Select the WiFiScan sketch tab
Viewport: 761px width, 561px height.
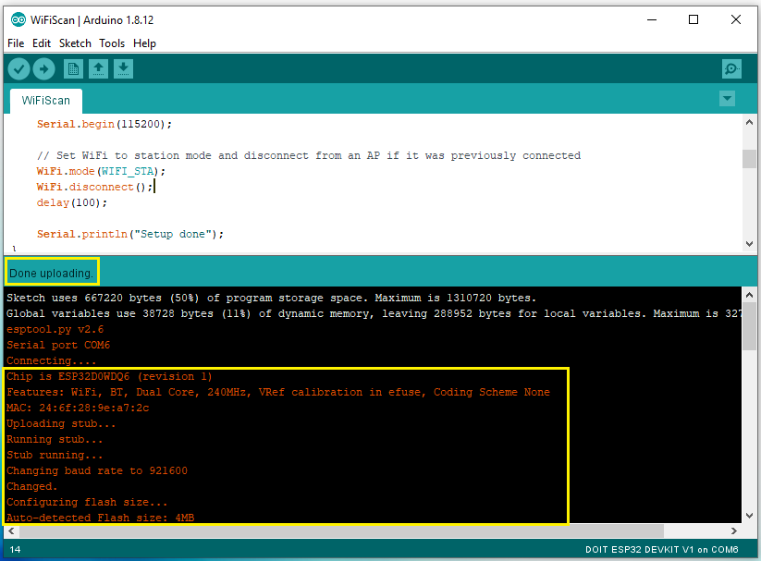[x=46, y=101]
